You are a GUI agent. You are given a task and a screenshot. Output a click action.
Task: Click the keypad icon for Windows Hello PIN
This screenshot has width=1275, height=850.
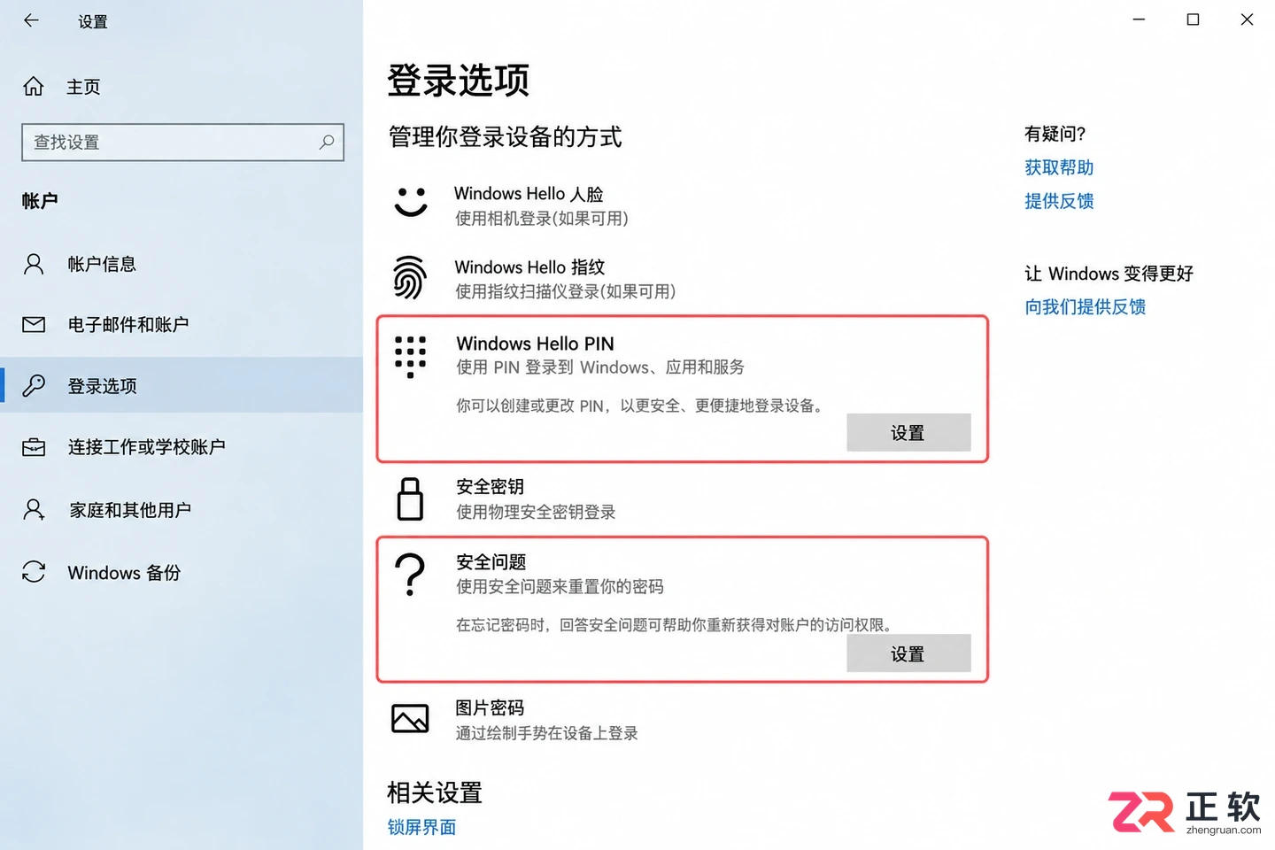click(410, 357)
